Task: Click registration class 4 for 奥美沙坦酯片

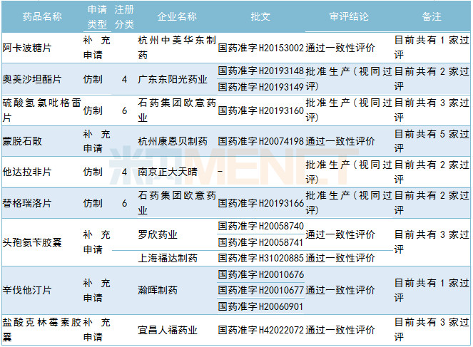Action: coord(124,80)
